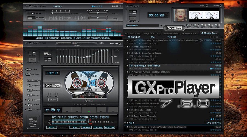Click the dimmed REPEAT indicator button
The height and width of the screenshot is (137, 247).
(63, 127)
